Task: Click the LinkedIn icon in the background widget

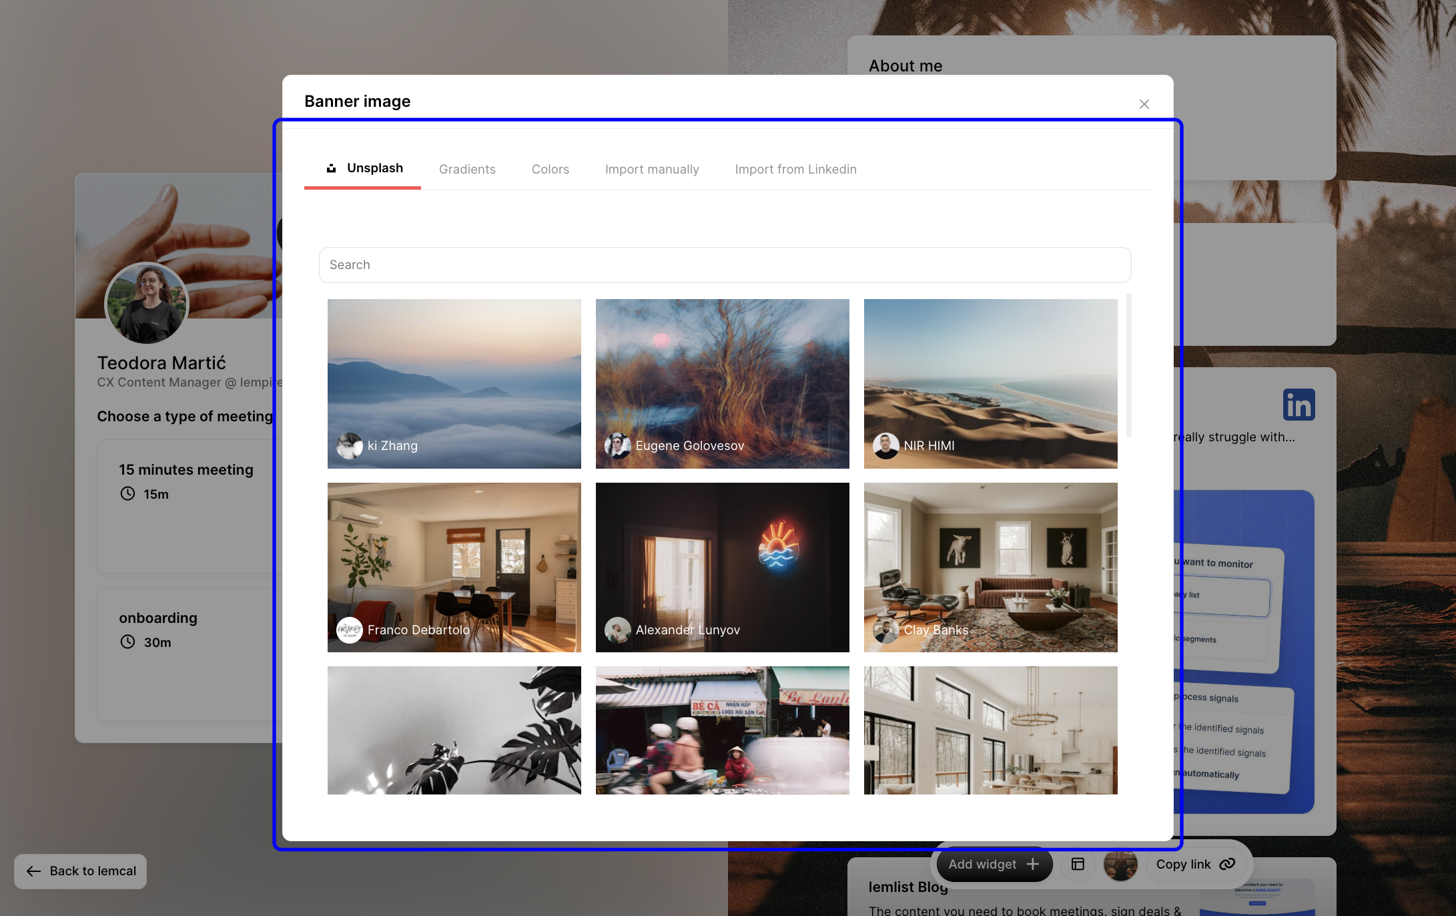Action: (x=1299, y=404)
